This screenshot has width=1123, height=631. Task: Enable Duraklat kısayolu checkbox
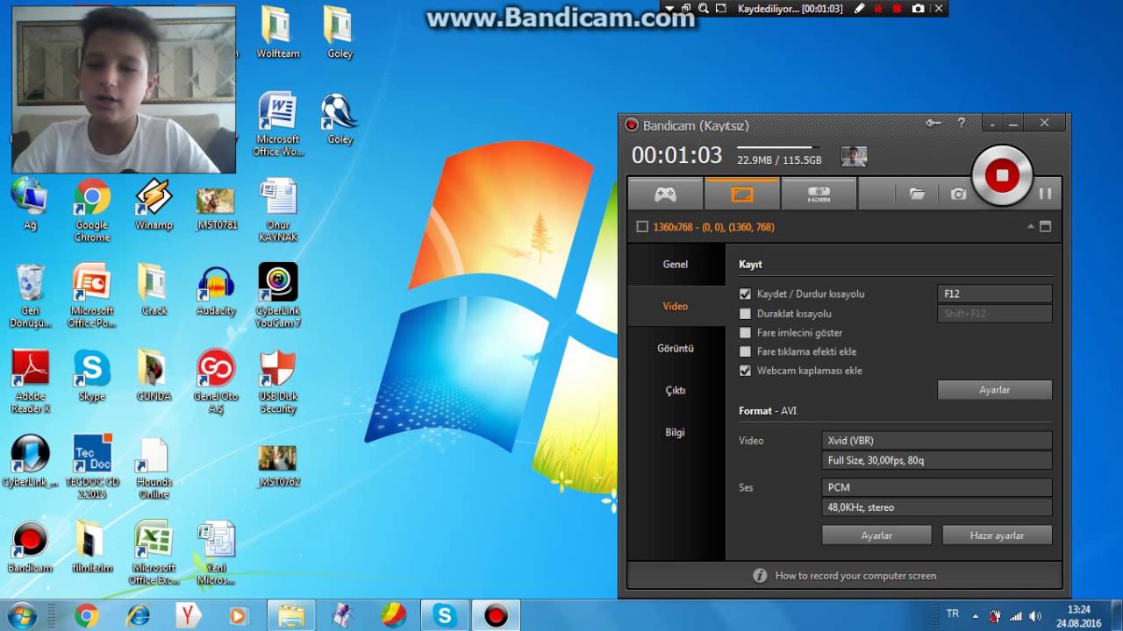tap(746, 314)
